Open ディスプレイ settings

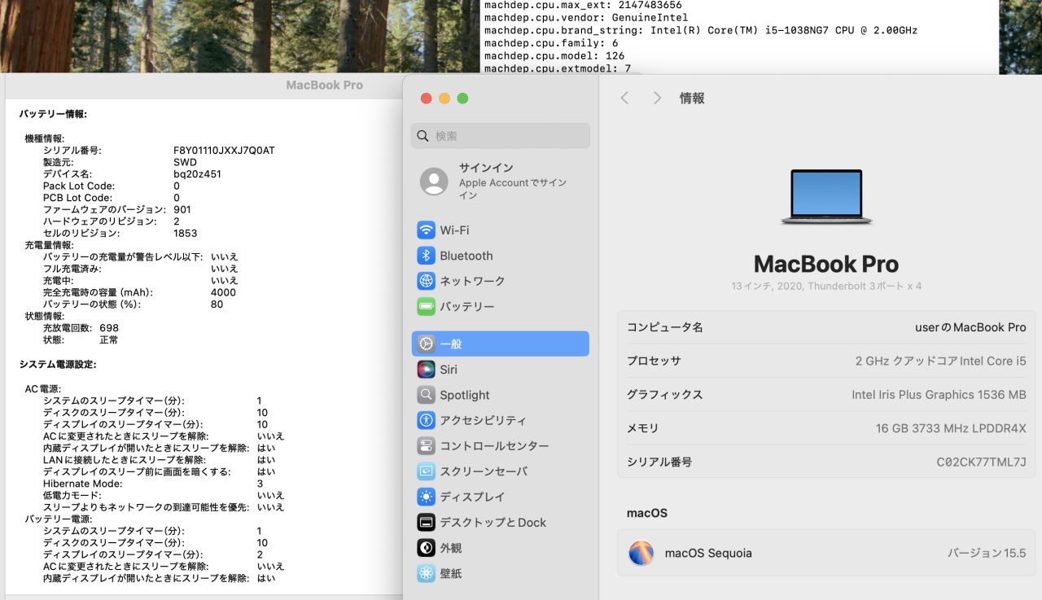pyautogui.click(x=472, y=497)
